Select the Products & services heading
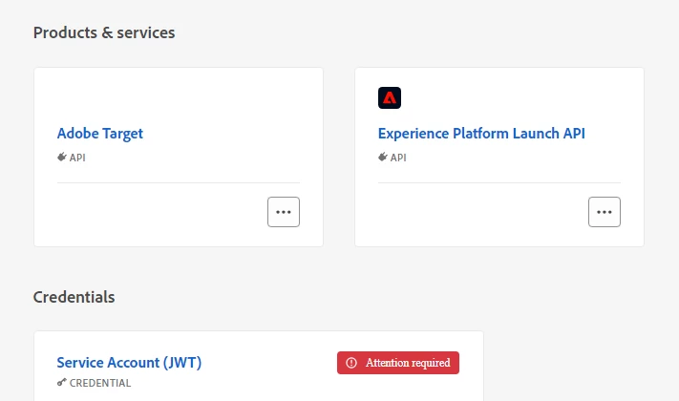The width and height of the screenshot is (679, 401). [x=104, y=32]
